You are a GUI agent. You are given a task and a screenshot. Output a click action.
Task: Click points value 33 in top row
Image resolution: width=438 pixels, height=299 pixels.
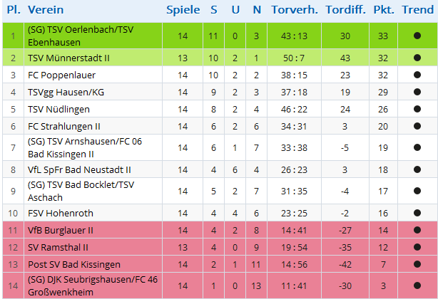[x=383, y=36]
